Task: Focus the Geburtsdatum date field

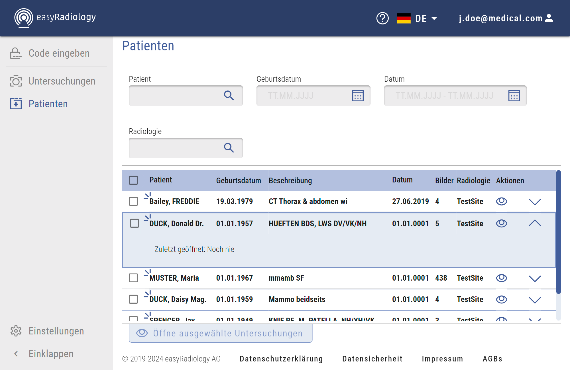Action: pyautogui.click(x=313, y=96)
